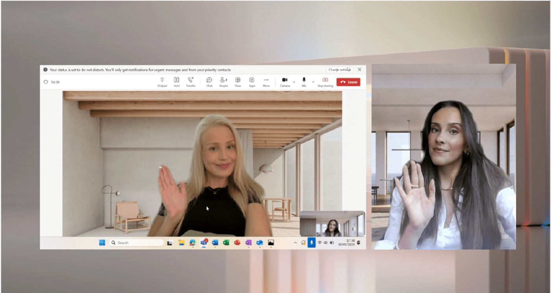Click the Stop sharing icon
The height and width of the screenshot is (293, 551).
[x=325, y=82]
